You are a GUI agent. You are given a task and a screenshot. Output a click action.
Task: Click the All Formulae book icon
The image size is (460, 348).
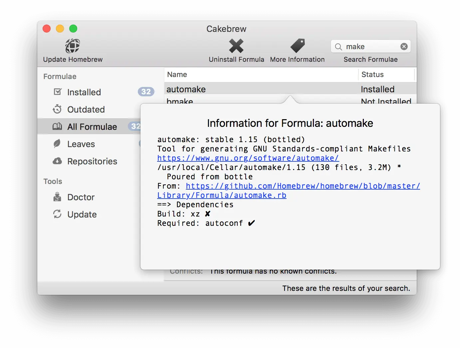click(57, 127)
